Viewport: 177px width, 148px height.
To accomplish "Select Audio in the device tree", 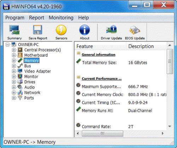I will [x=29, y=87].
